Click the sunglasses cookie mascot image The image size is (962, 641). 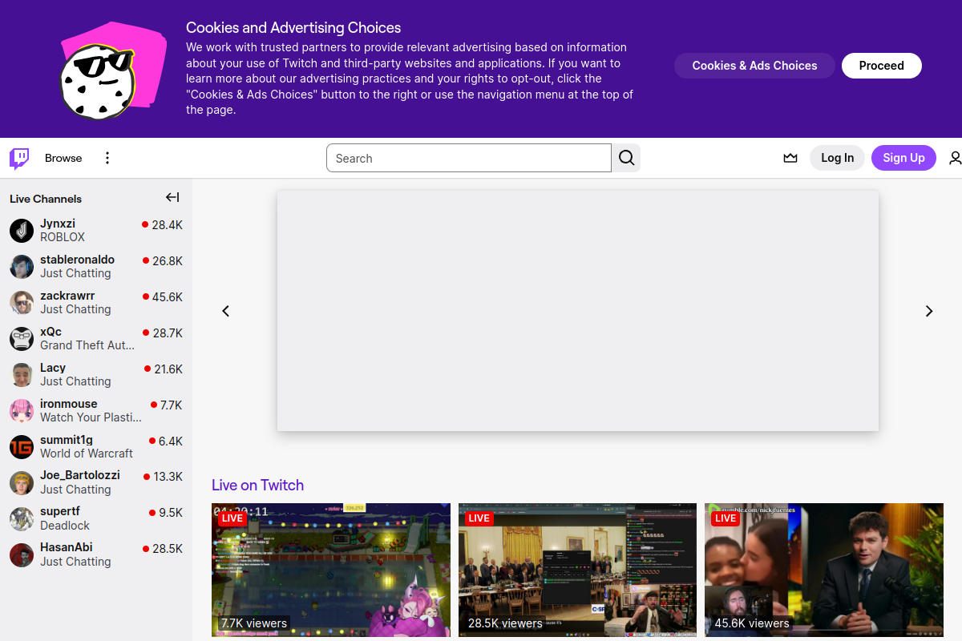pyautogui.click(x=112, y=72)
